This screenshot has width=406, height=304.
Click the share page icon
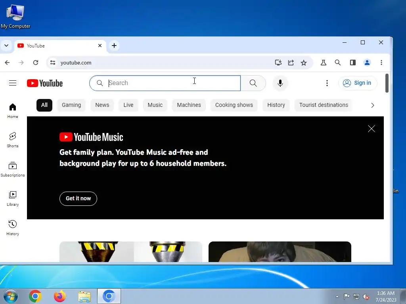[291, 63]
